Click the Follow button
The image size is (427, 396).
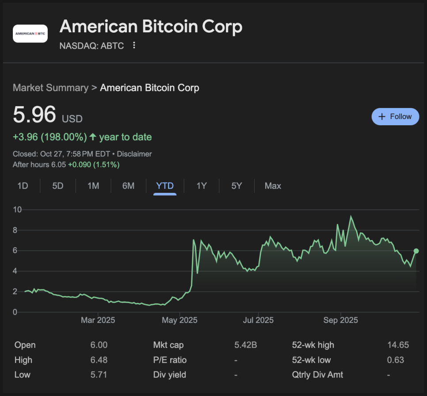point(395,117)
